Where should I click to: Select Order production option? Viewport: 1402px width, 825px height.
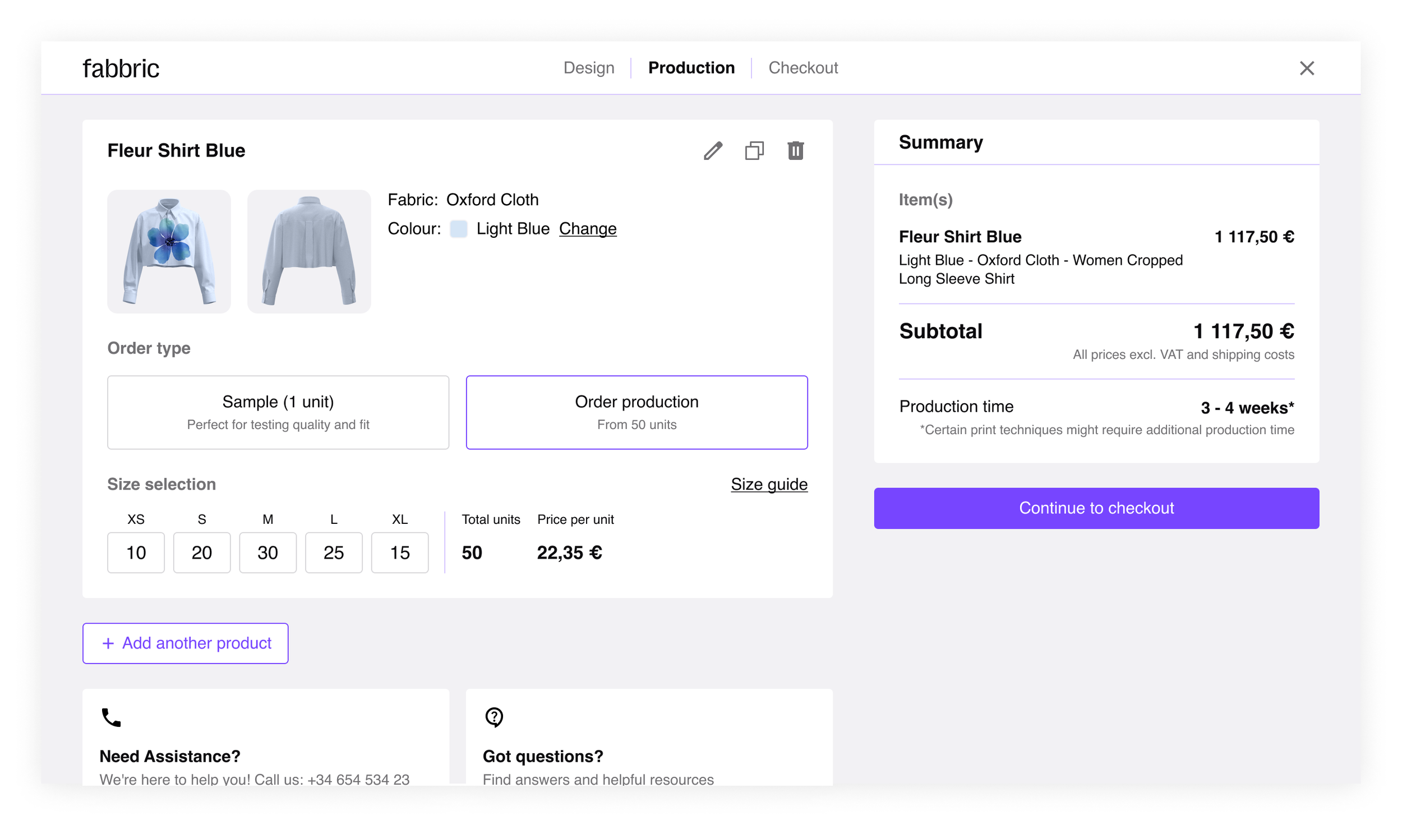tap(637, 412)
